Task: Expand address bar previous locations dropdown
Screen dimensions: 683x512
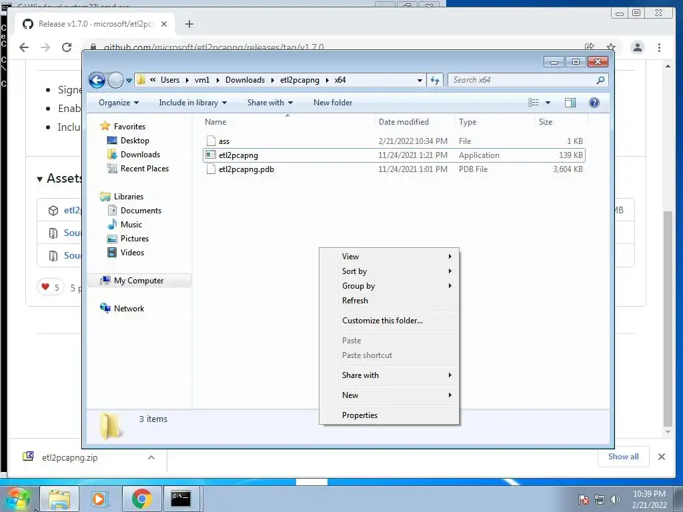Action: pyautogui.click(x=420, y=80)
